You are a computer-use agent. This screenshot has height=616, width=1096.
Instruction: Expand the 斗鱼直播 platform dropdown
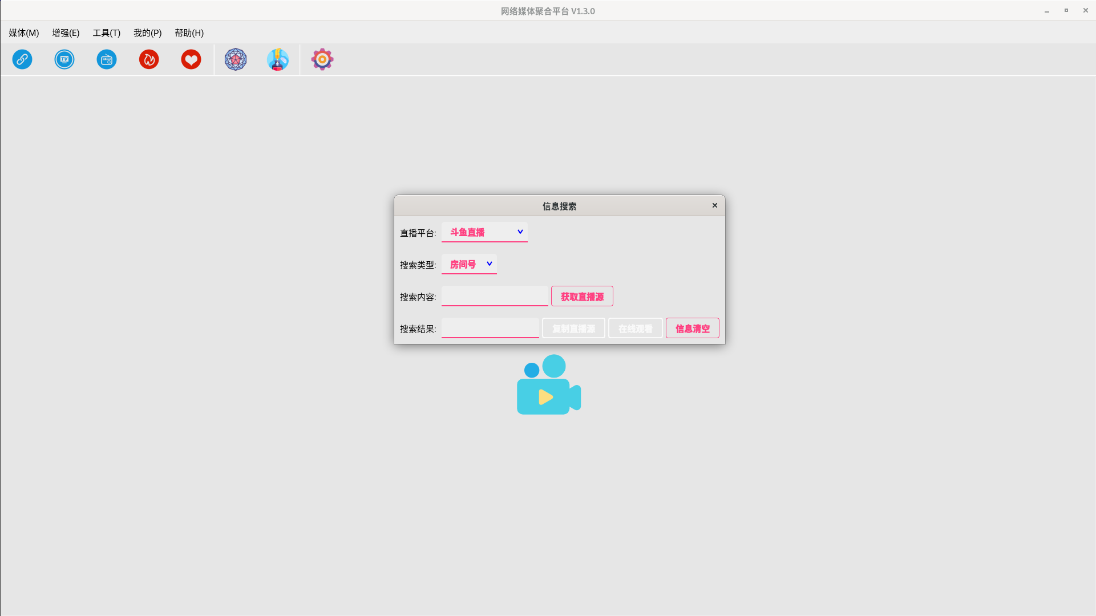pos(484,232)
